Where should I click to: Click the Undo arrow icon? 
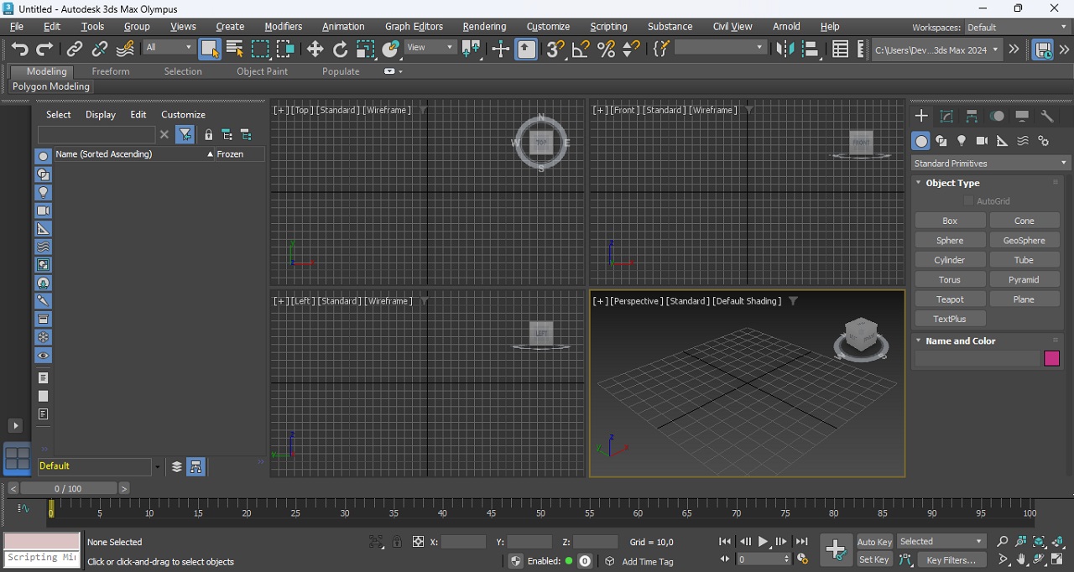(19, 49)
